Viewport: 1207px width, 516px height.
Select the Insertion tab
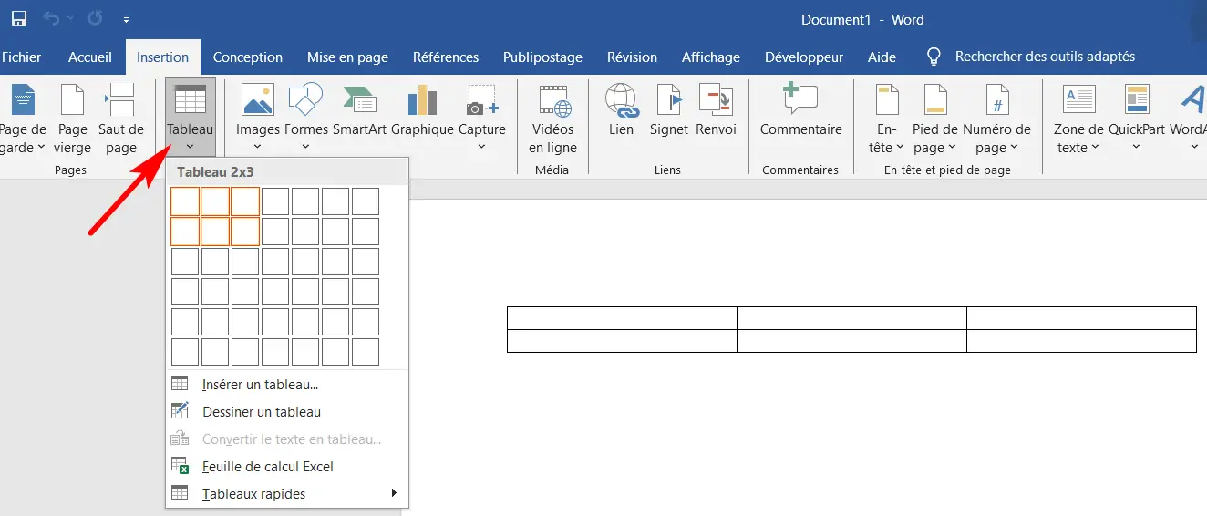(x=163, y=57)
